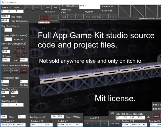Screen dimensions: 161x127
Task: Click small red button next to Rotation X.Y.Z
Action: (x=50, y=121)
